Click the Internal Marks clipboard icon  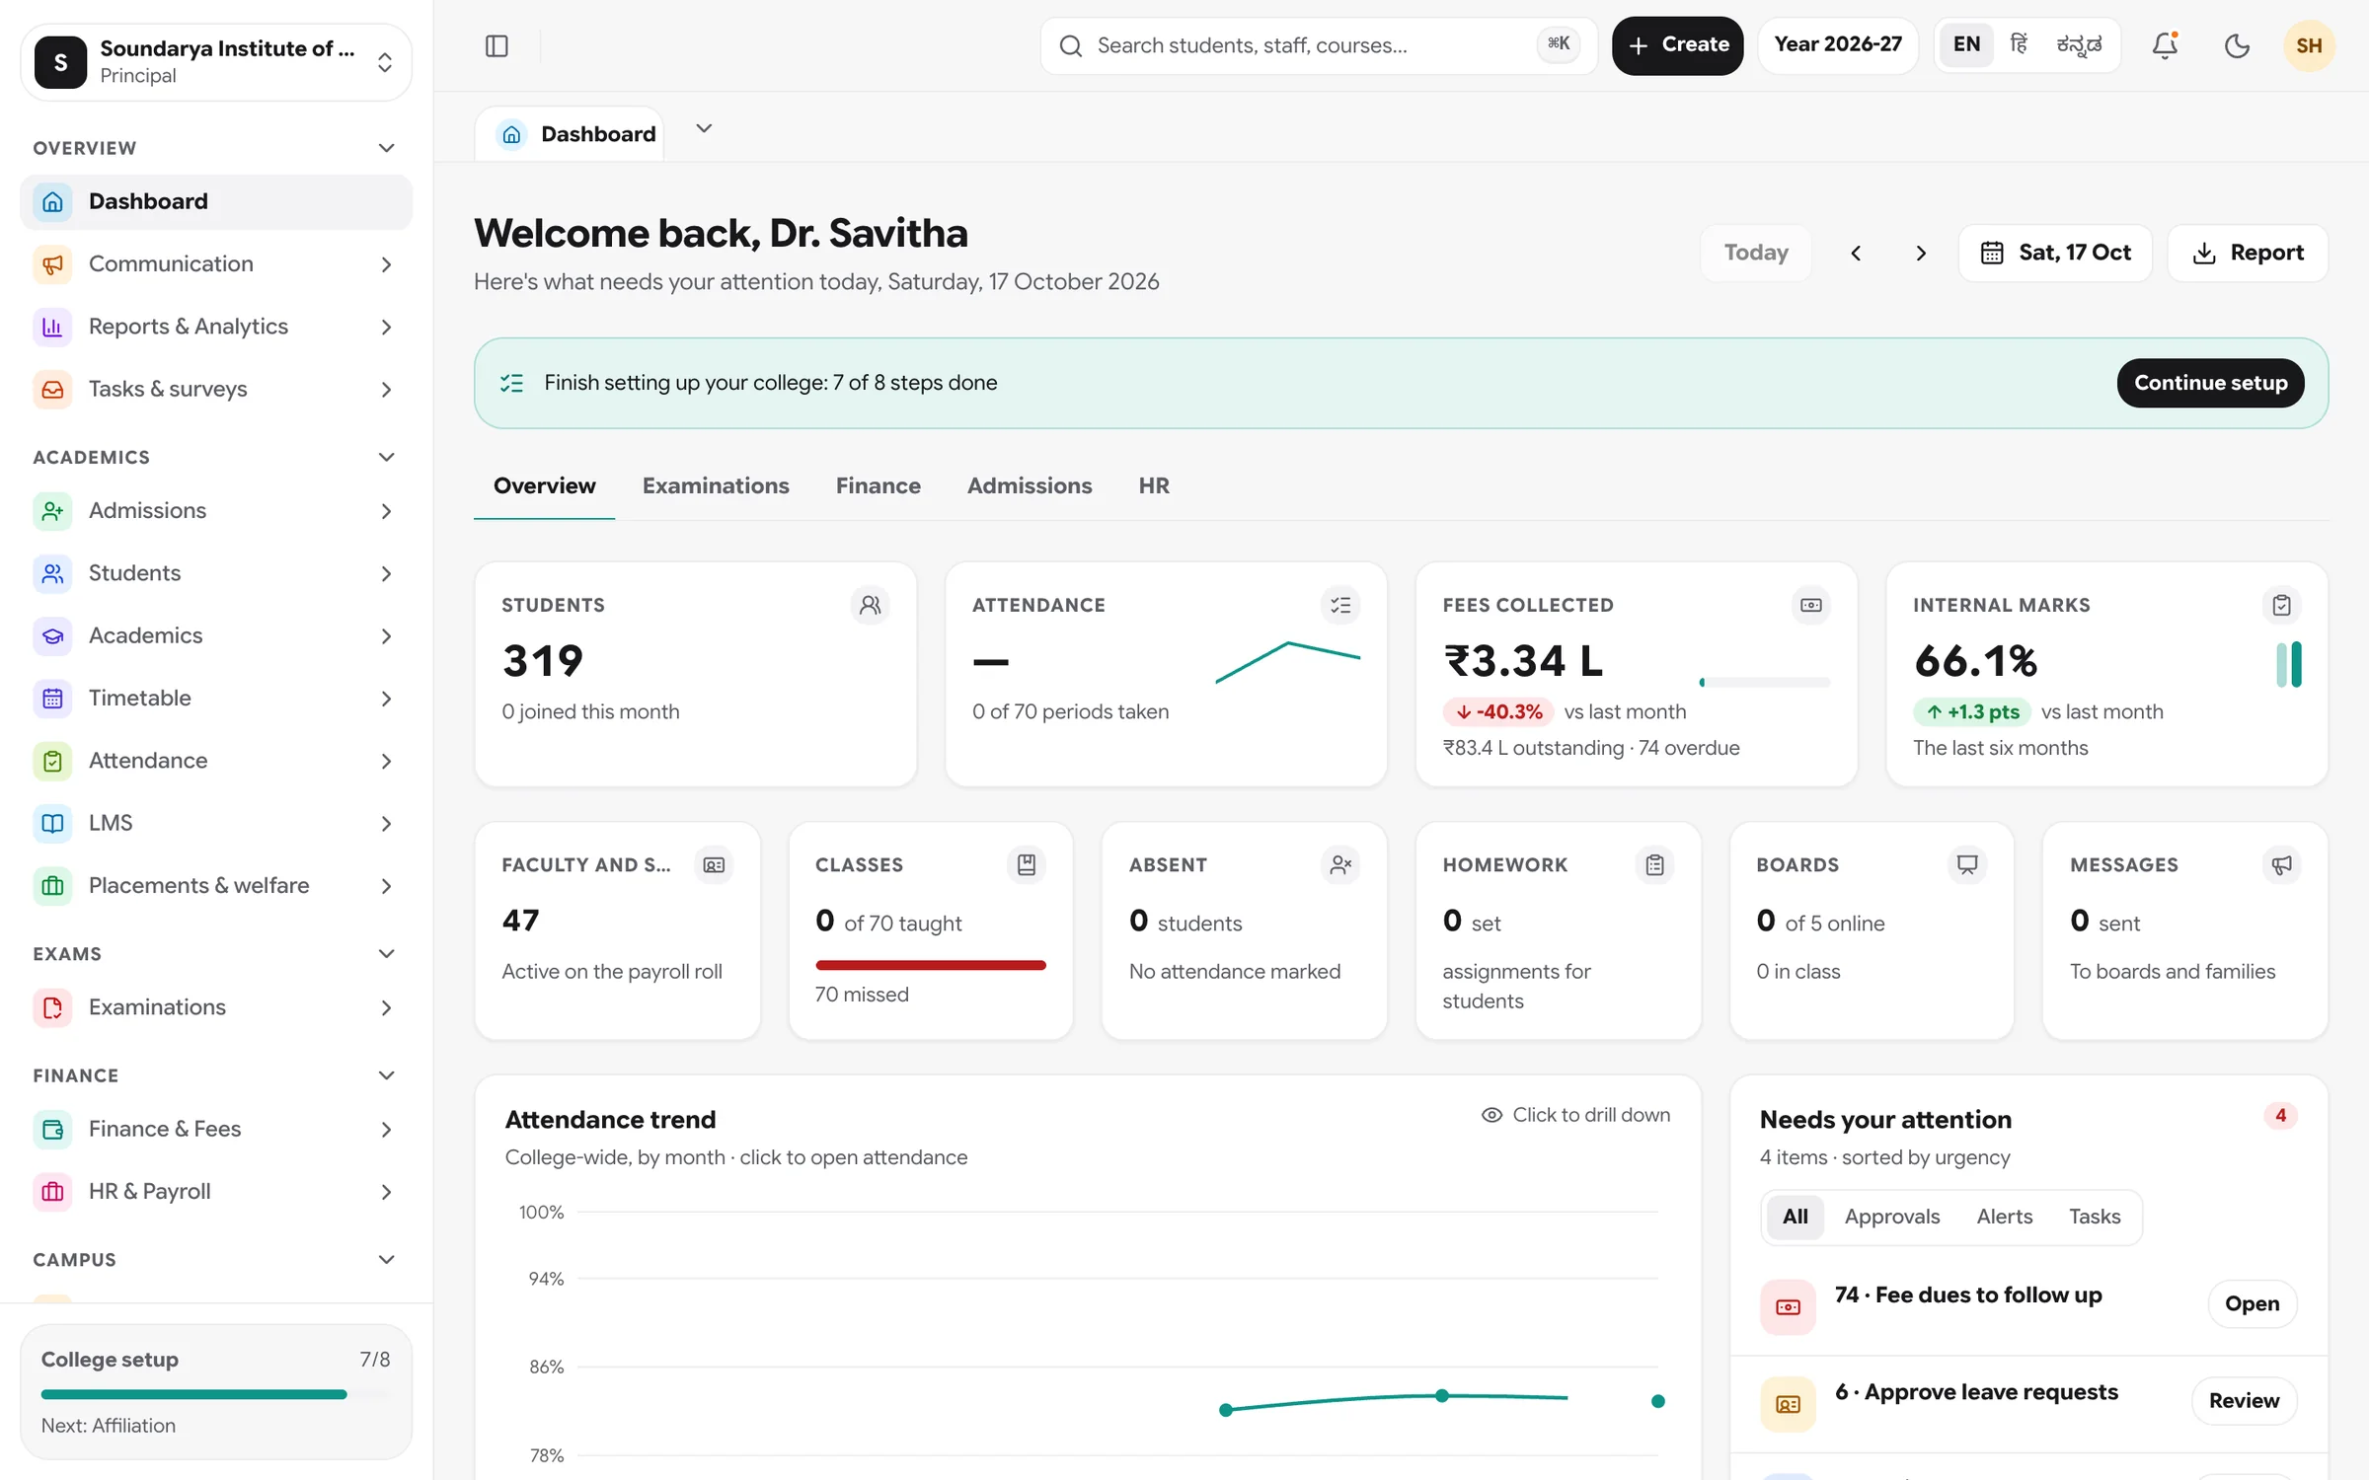(x=2281, y=605)
